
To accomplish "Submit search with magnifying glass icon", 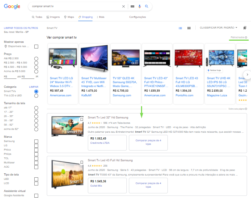I will [147, 6].
